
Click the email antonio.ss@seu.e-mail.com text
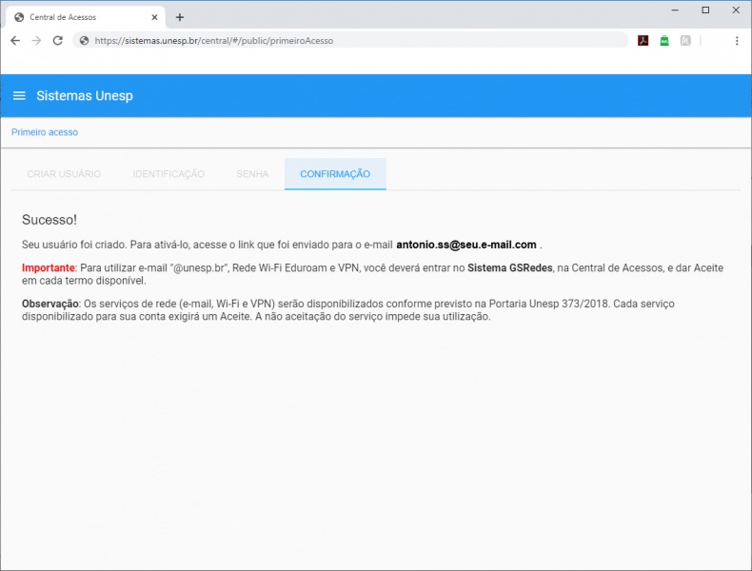(466, 245)
